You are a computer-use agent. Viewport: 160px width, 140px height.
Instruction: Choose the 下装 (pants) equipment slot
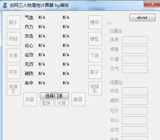[x=95, y=55]
